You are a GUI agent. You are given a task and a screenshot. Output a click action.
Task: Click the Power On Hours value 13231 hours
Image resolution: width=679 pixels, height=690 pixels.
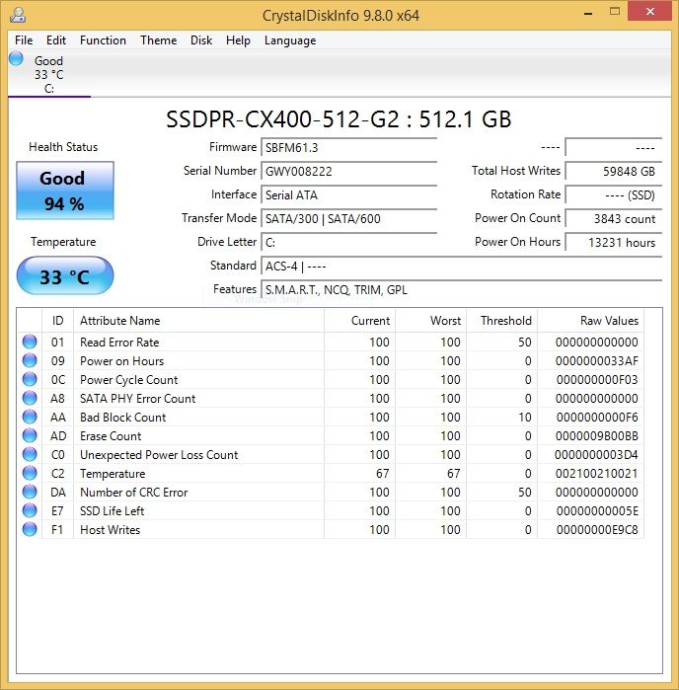(614, 243)
